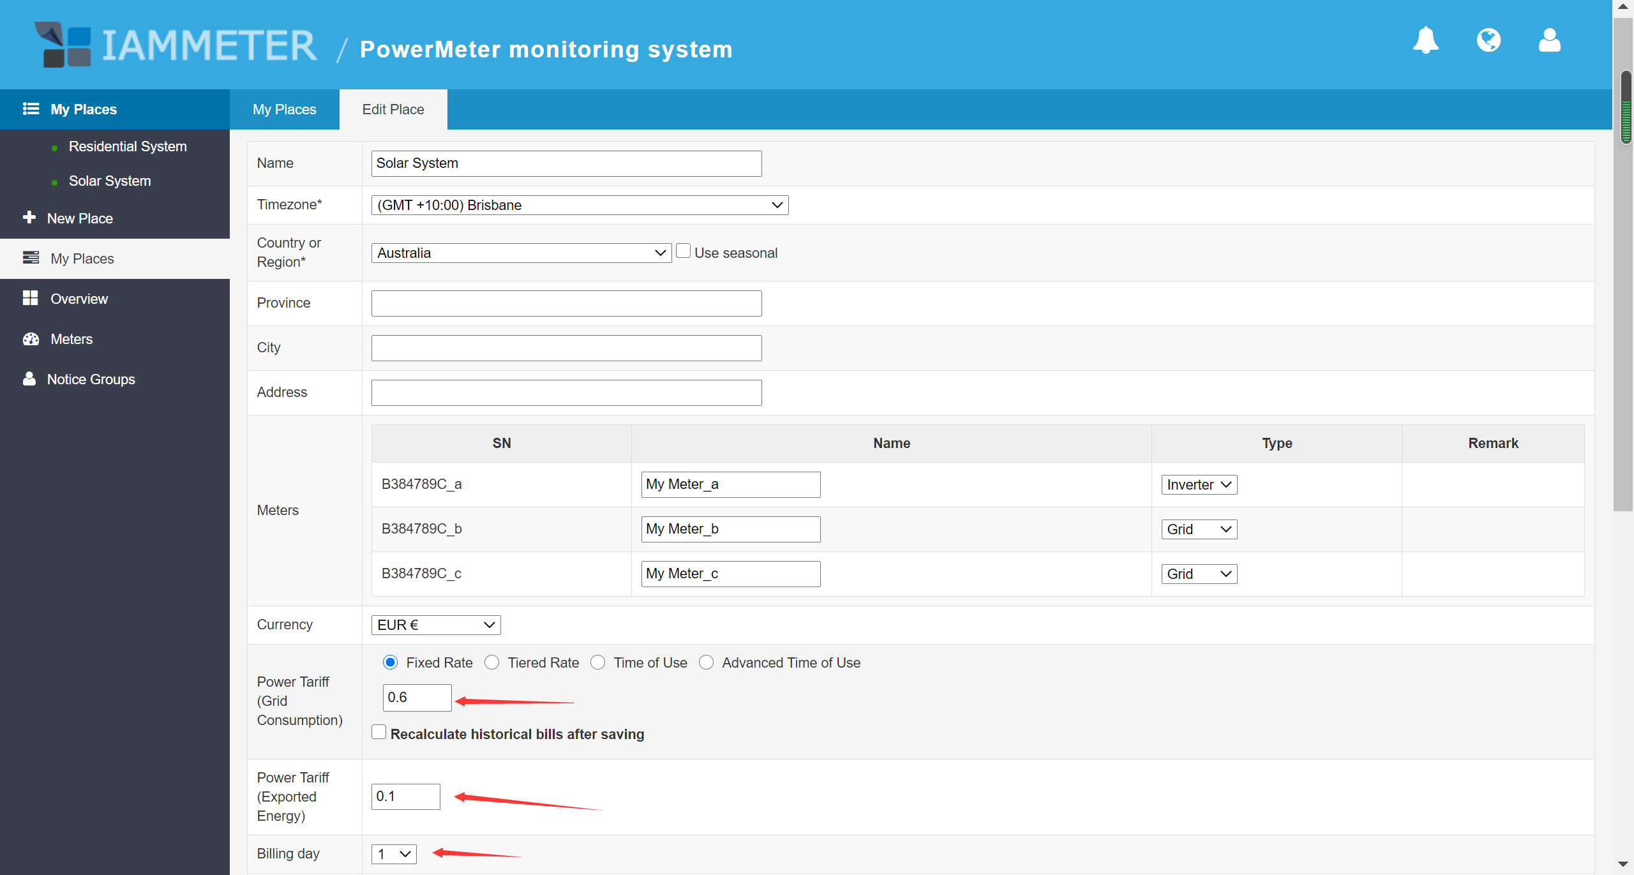Click the Meters gauge icon

pyautogui.click(x=30, y=339)
